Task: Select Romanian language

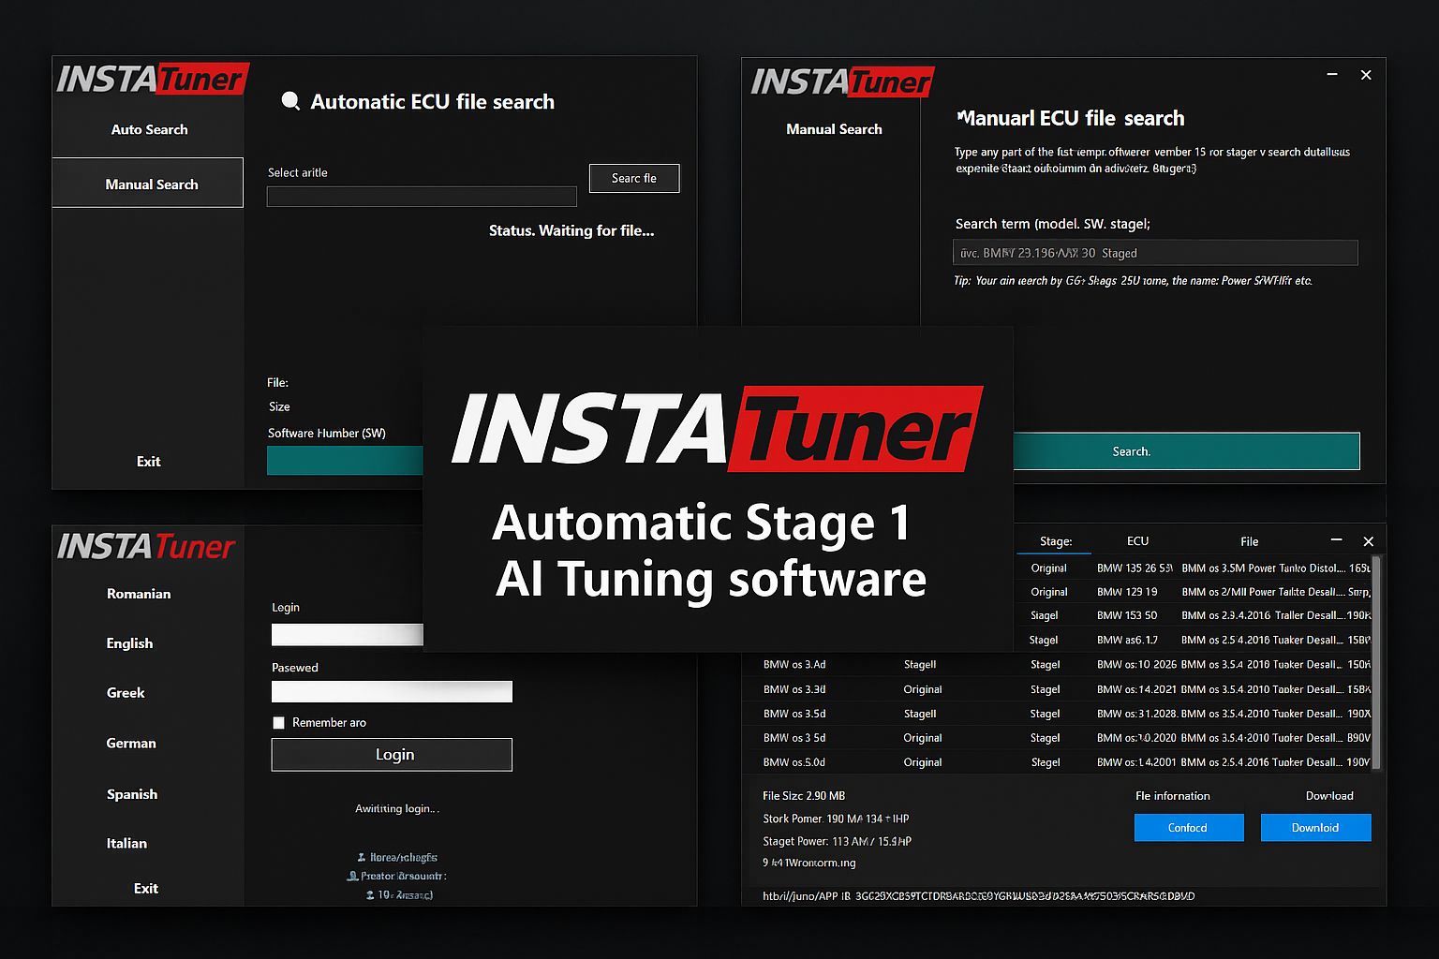Action: [x=139, y=594]
